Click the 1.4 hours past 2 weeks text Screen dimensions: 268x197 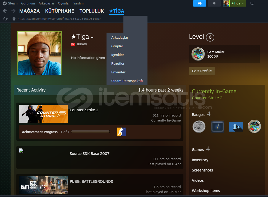click(x=161, y=90)
